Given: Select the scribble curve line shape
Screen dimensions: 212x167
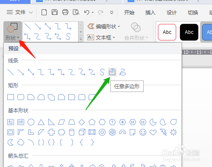Looking at the screenshot, I should pos(123,72).
